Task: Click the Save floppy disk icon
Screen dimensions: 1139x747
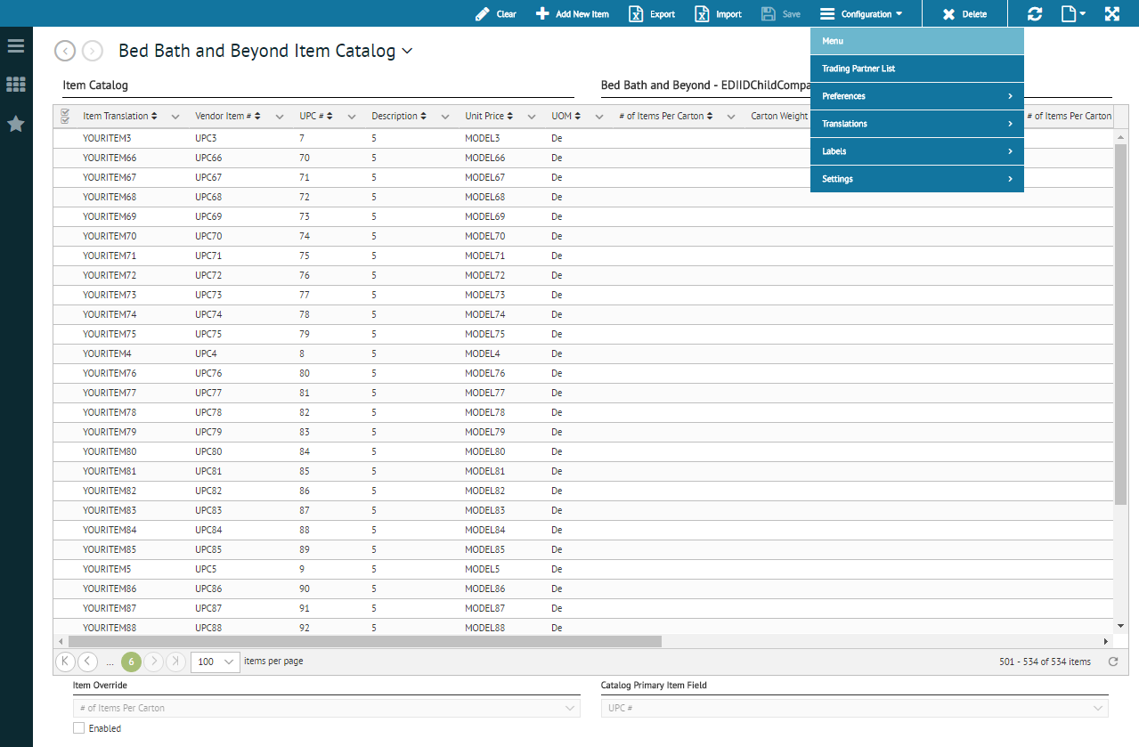Action: [768, 13]
